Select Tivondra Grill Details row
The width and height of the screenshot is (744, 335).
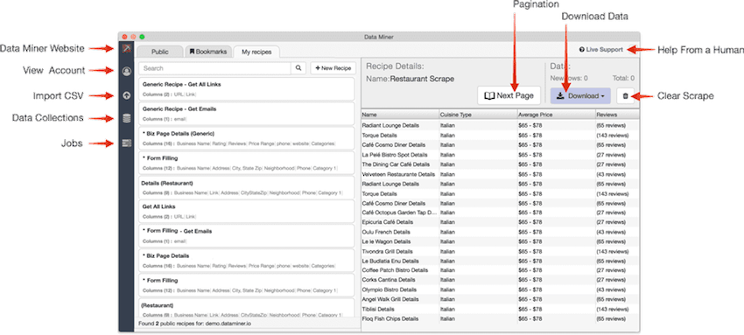tap(500, 251)
